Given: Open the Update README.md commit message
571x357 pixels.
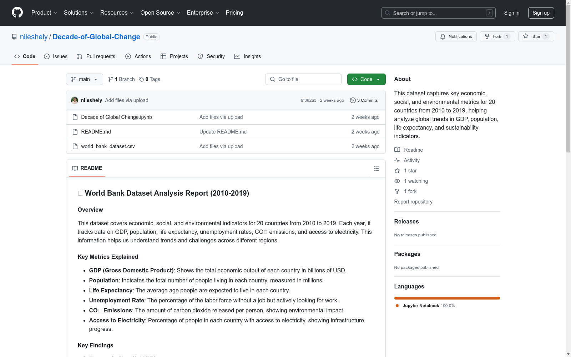Looking at the screenshot, I should pyautogui.click(x=223, y=132).
